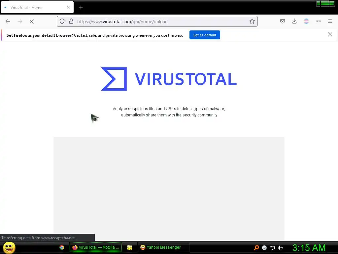Image resolution: width=338 pixels, height=254 pixels.
Task: Open the network tray icon
Action: pyautogui.click(x=272, y=248)
